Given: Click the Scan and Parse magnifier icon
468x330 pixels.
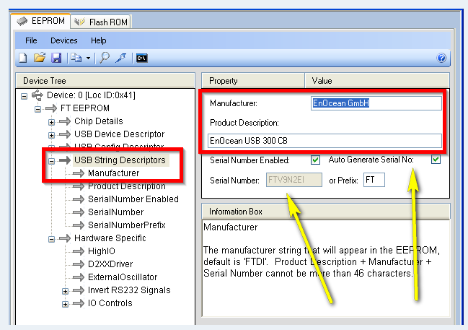Looking at the screenshot, I should 105,57.
